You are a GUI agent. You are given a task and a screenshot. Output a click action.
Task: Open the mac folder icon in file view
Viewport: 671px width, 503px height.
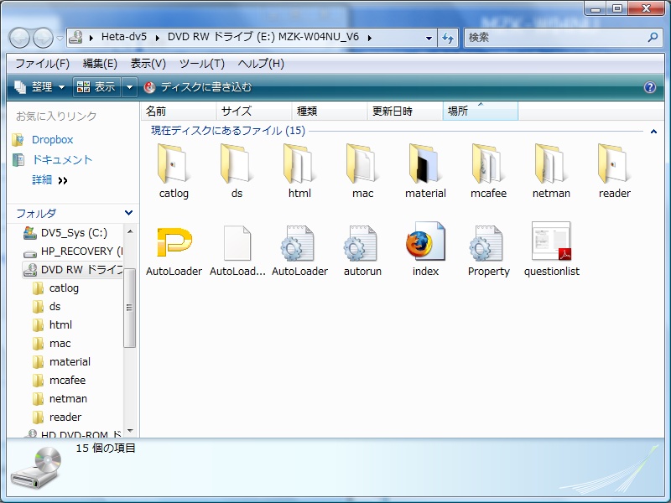click(x=362, y=164)
